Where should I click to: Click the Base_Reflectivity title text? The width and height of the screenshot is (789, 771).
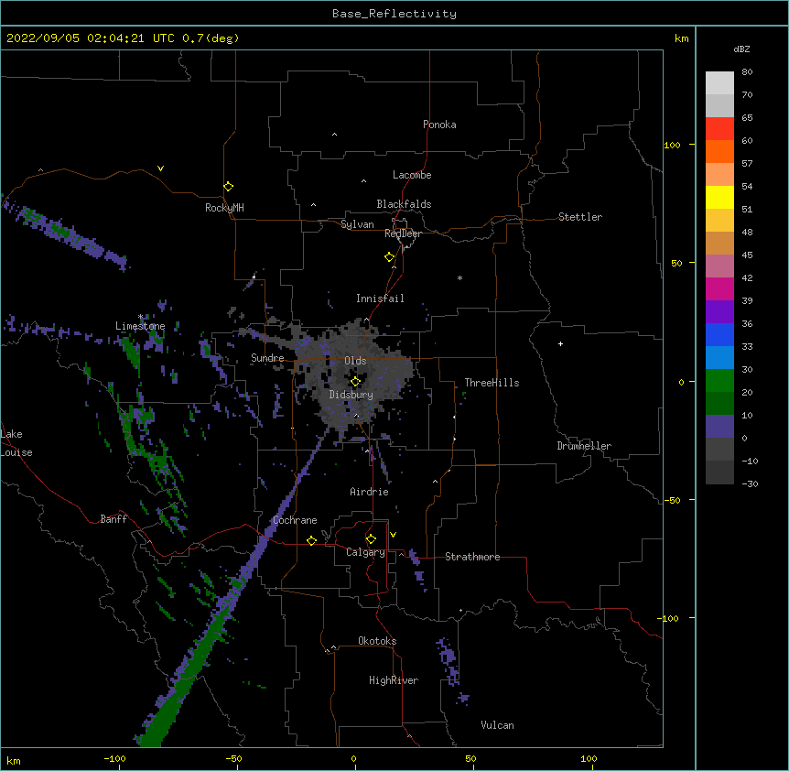click(x=394, y=14)
